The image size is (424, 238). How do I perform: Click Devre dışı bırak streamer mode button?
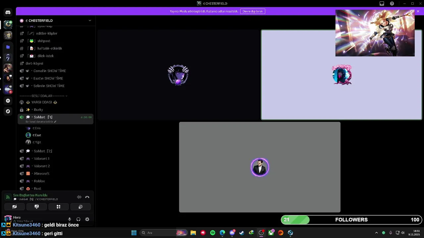click(x=253, y=11)
